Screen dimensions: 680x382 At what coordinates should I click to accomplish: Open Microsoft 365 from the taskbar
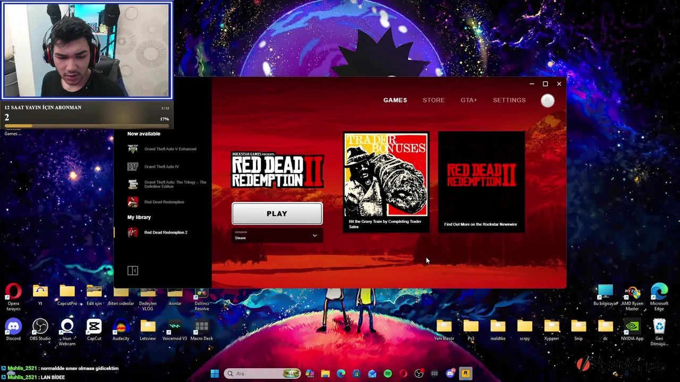(310, 374)
